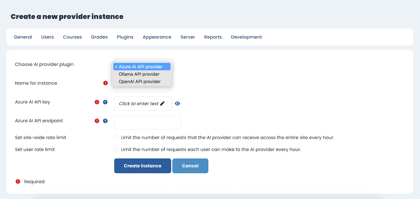Screen dimensions: 420x199
Task: Enable the site-wide rate limit checkbox
Action: pos(117,138)
